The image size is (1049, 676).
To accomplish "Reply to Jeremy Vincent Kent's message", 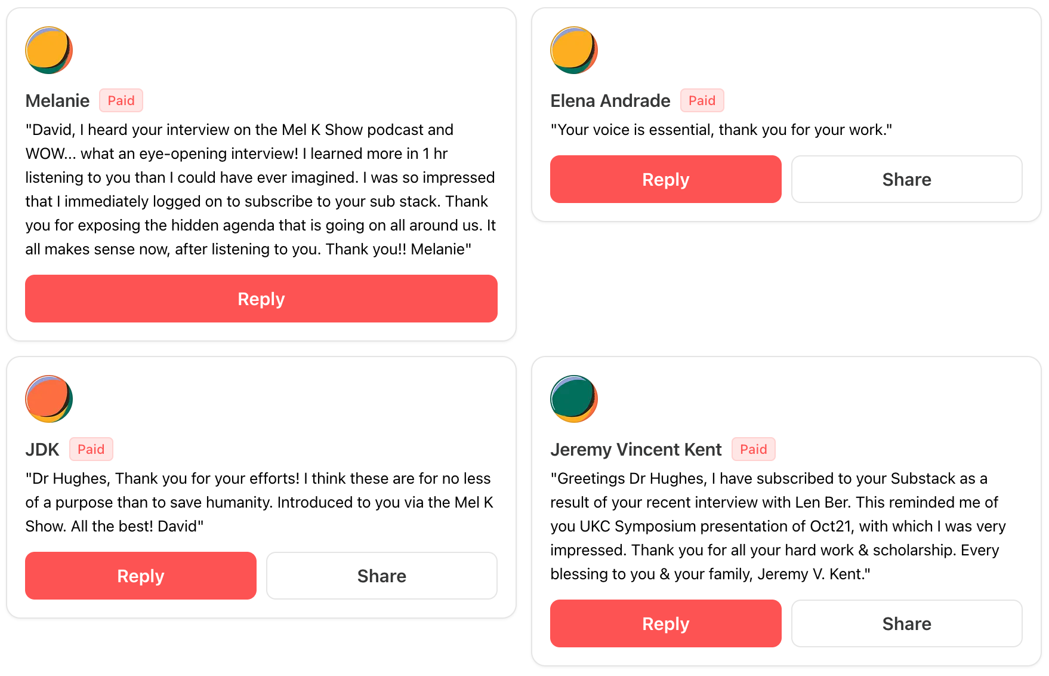I will [665, 623].
